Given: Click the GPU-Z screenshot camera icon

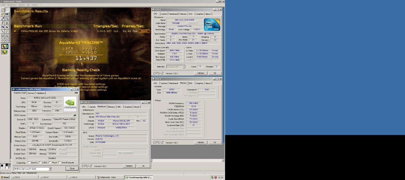Looking at the screenshot, I should click(76, 93).
